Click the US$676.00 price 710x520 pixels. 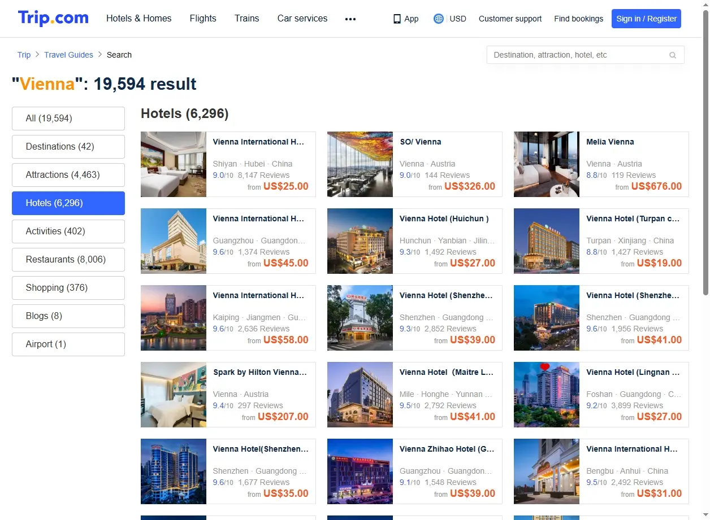(656, 186)
